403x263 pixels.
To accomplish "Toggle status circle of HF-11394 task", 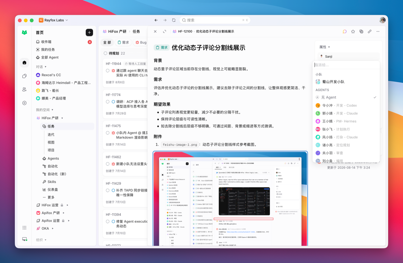I will [108, 222].
